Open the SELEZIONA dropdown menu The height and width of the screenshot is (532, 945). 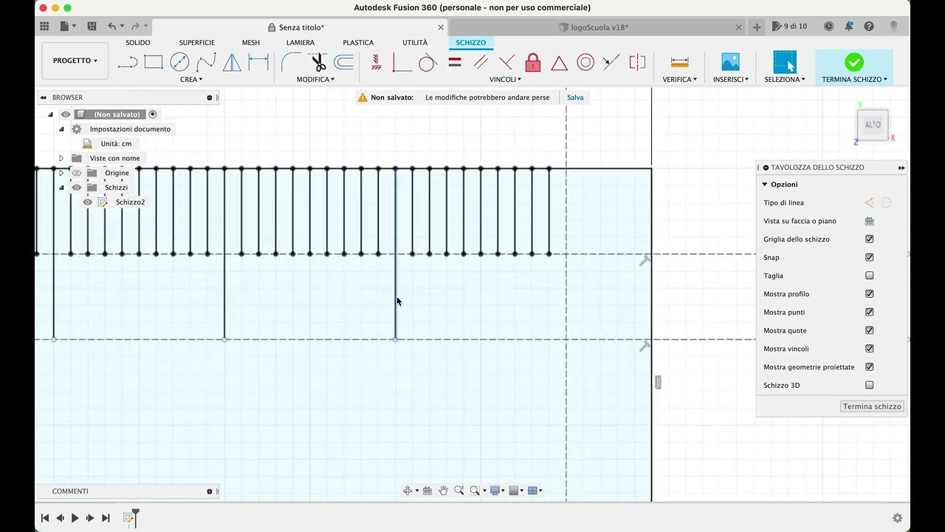point(785,79)
